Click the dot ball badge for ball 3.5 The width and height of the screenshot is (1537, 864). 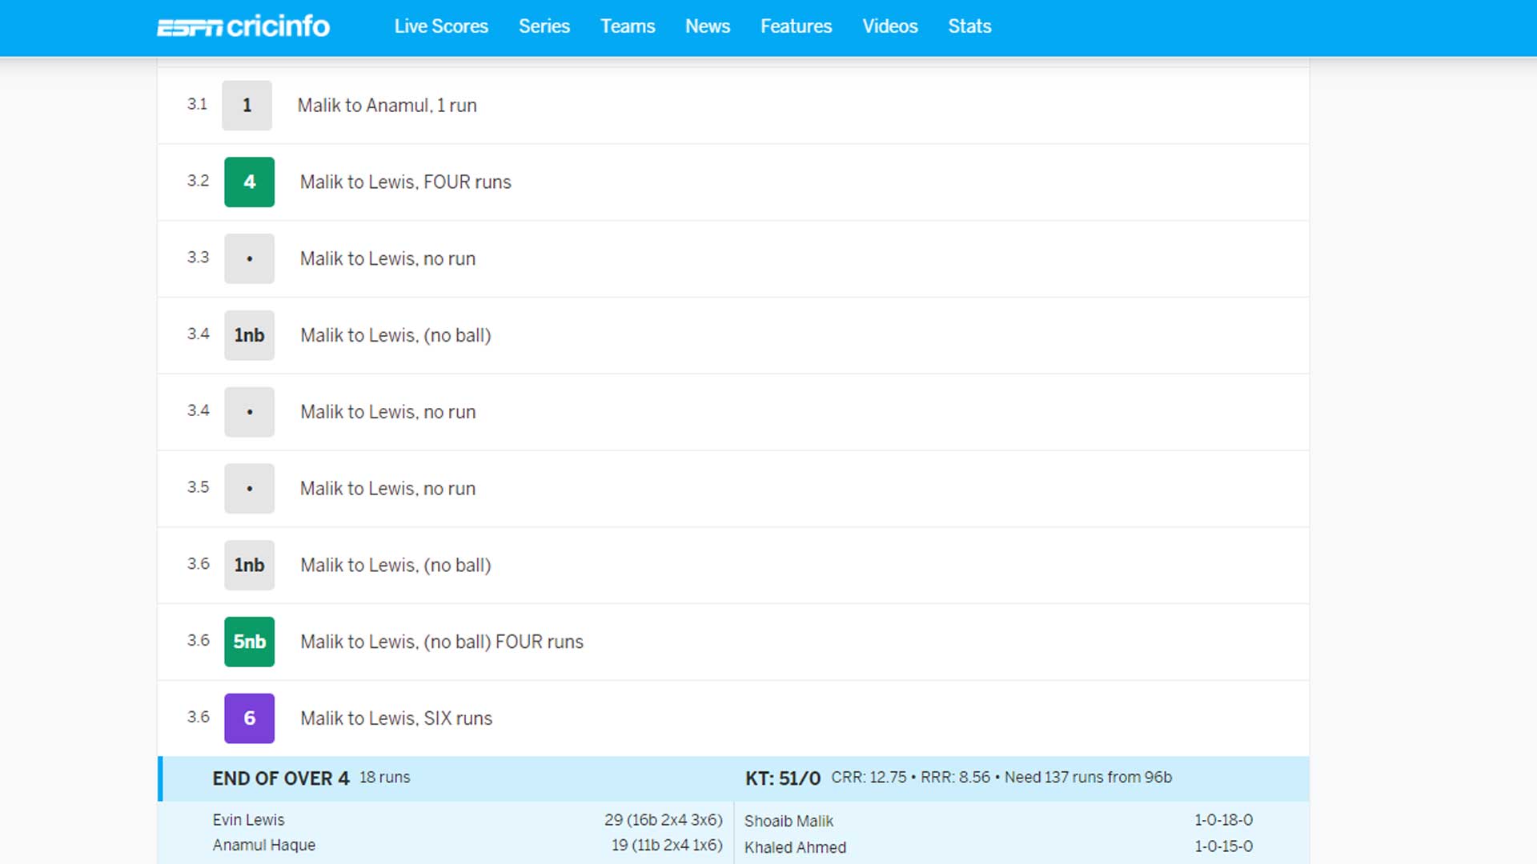pos(249,488)
